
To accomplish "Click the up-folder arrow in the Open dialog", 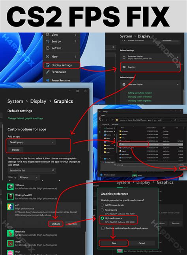I will click(x=112, y=120).
